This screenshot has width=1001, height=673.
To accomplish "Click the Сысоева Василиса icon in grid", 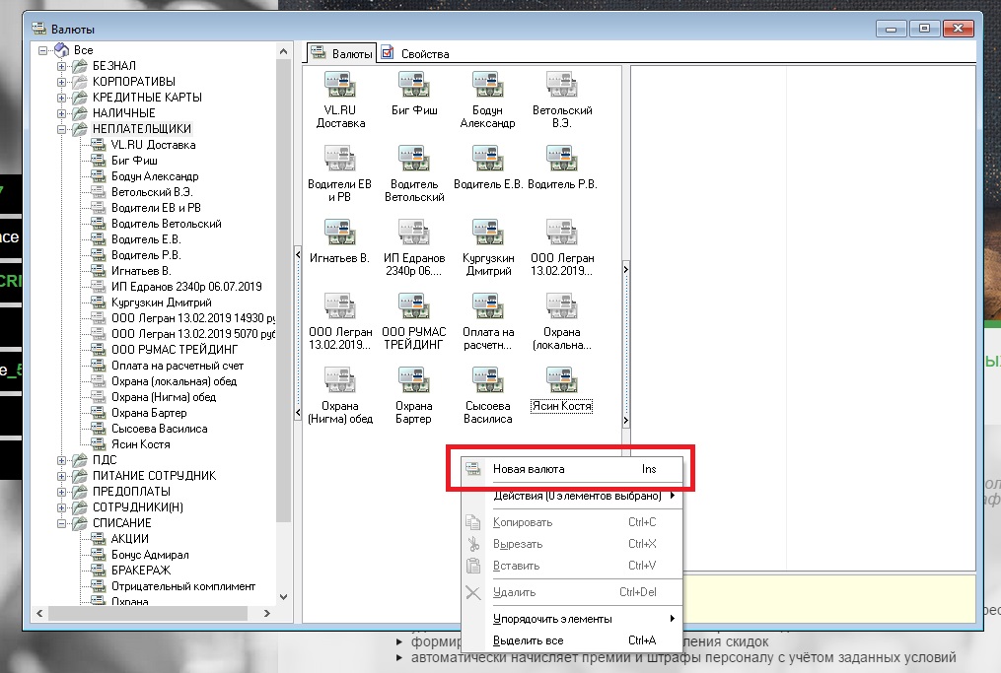I will click(x=487, y=380).
